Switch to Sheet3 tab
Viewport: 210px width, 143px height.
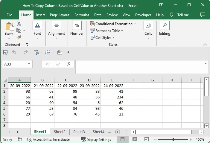(x=79, y=132)
